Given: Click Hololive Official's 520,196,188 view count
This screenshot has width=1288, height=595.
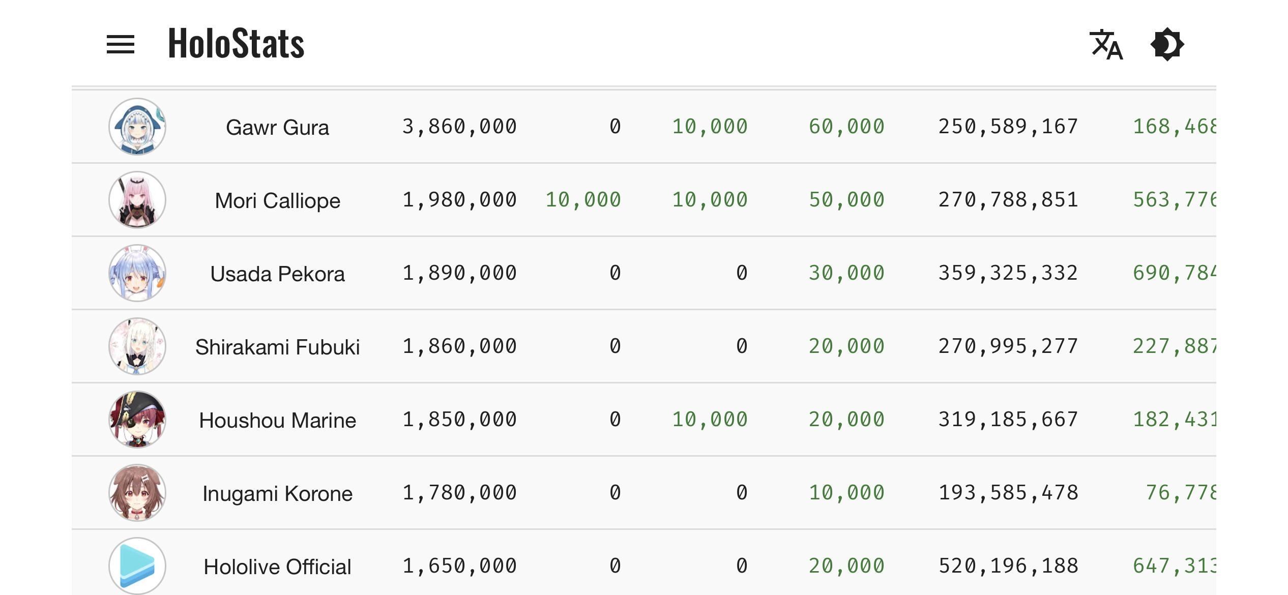Looking at the screenshot, I should coord(1008,566).
